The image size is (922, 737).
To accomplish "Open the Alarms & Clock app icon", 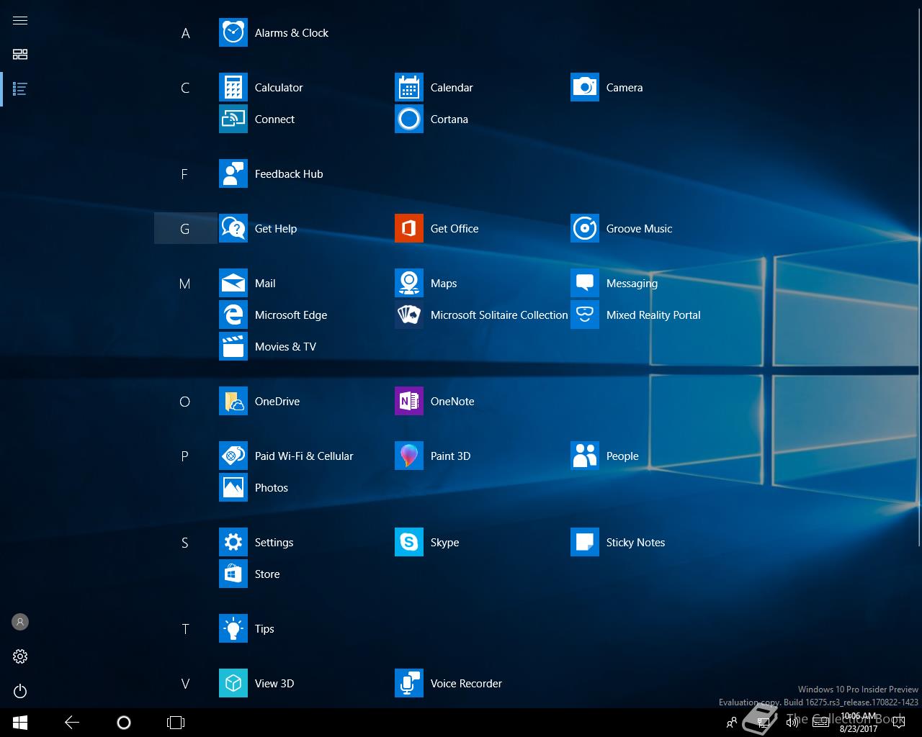I will tap(233, 32).
